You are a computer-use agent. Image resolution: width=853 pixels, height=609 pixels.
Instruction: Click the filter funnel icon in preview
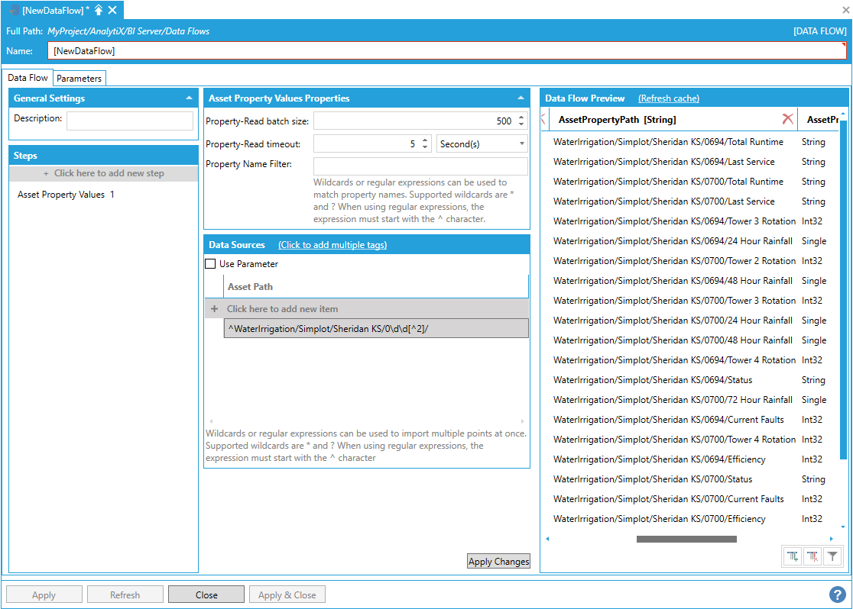pos(832,557)
